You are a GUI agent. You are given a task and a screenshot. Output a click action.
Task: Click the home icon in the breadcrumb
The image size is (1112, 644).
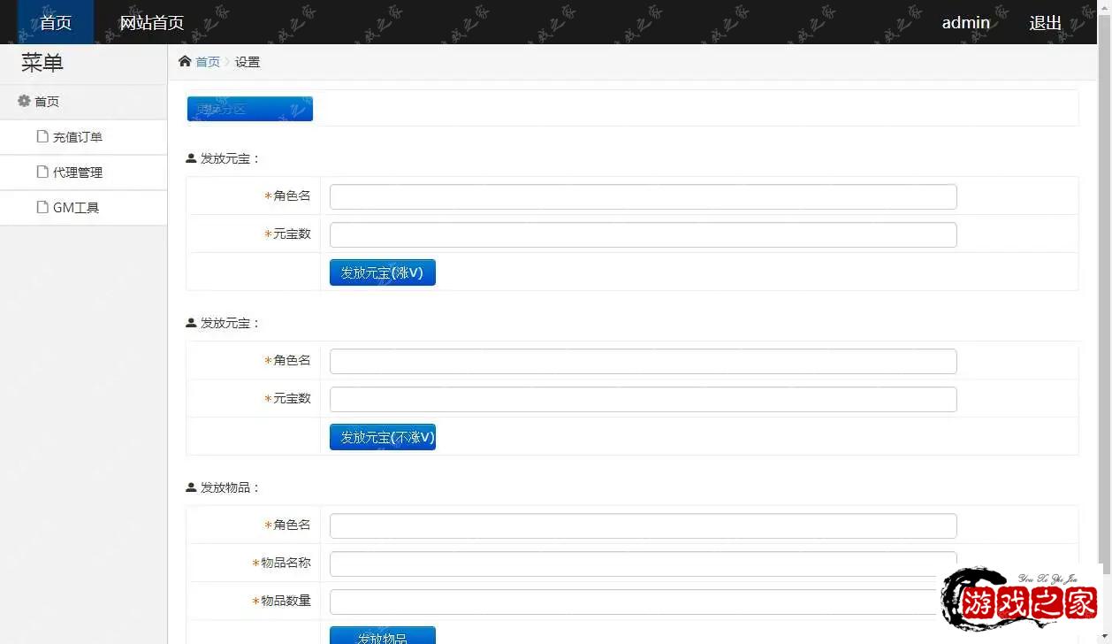click(185, 61)
